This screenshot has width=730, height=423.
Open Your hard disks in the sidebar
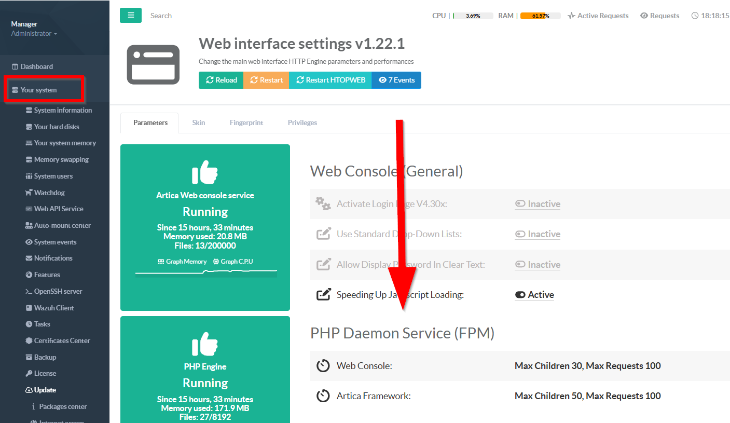click(56, 127)
